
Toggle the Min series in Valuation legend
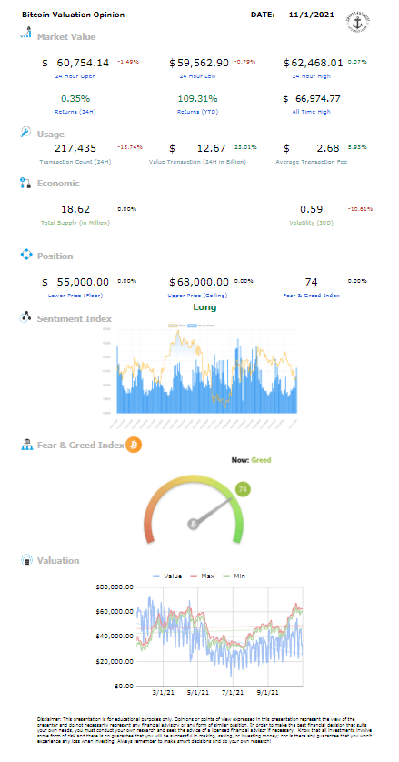tap(233, 576)
